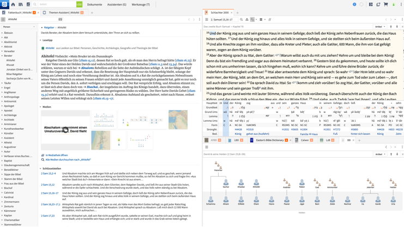Collapse the Berater tree node
The image size is (404, 227).
point(2,56)
